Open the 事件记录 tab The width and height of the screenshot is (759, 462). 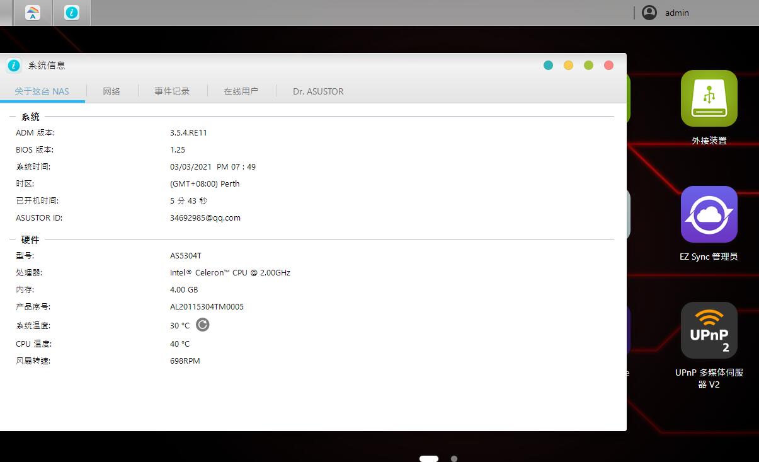click(x=172, y=91)
